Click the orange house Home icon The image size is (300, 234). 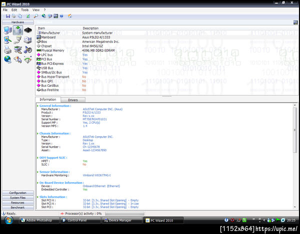[70, 16]
